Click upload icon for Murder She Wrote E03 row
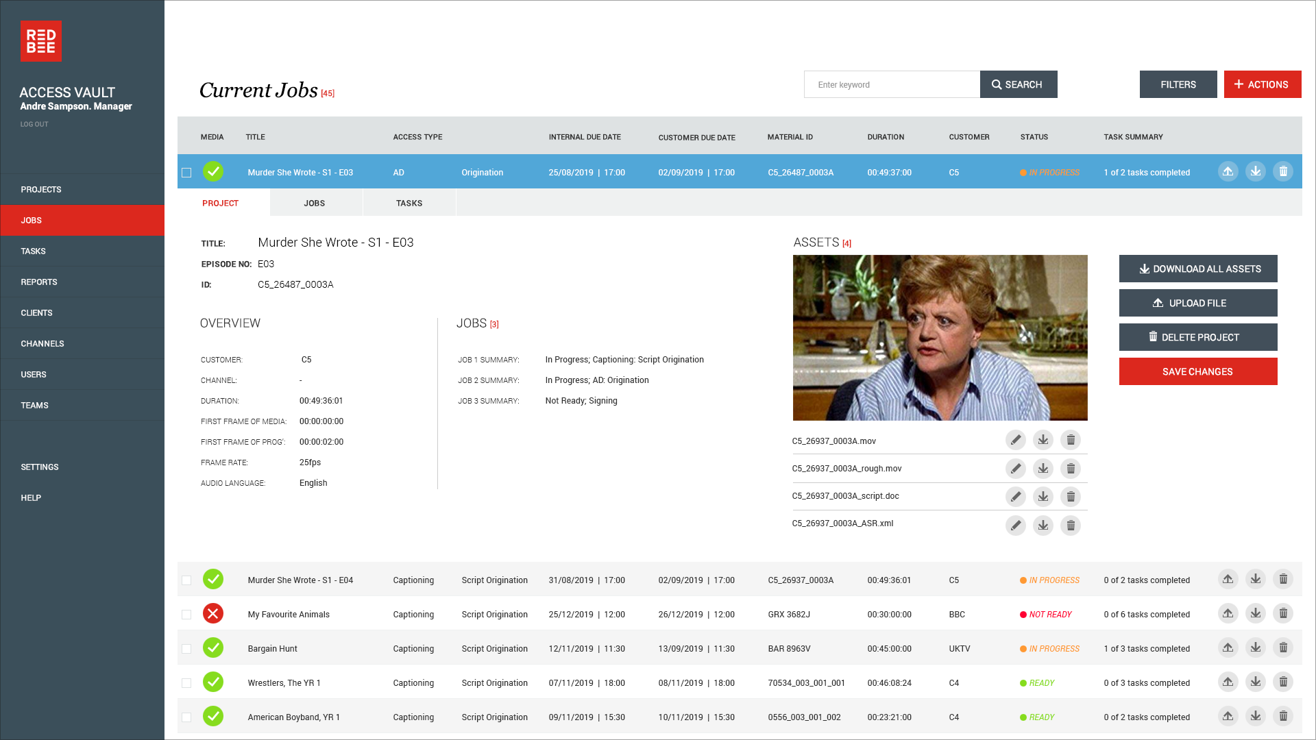Viewport: 1316px width, 740px height. click(1228, 171)
